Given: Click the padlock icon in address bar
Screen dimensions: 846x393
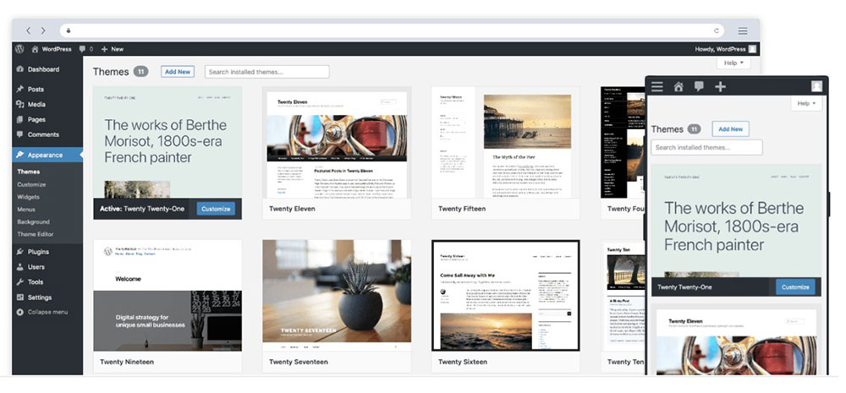Looking at the screenshot, I should click(x=69, y=30).
